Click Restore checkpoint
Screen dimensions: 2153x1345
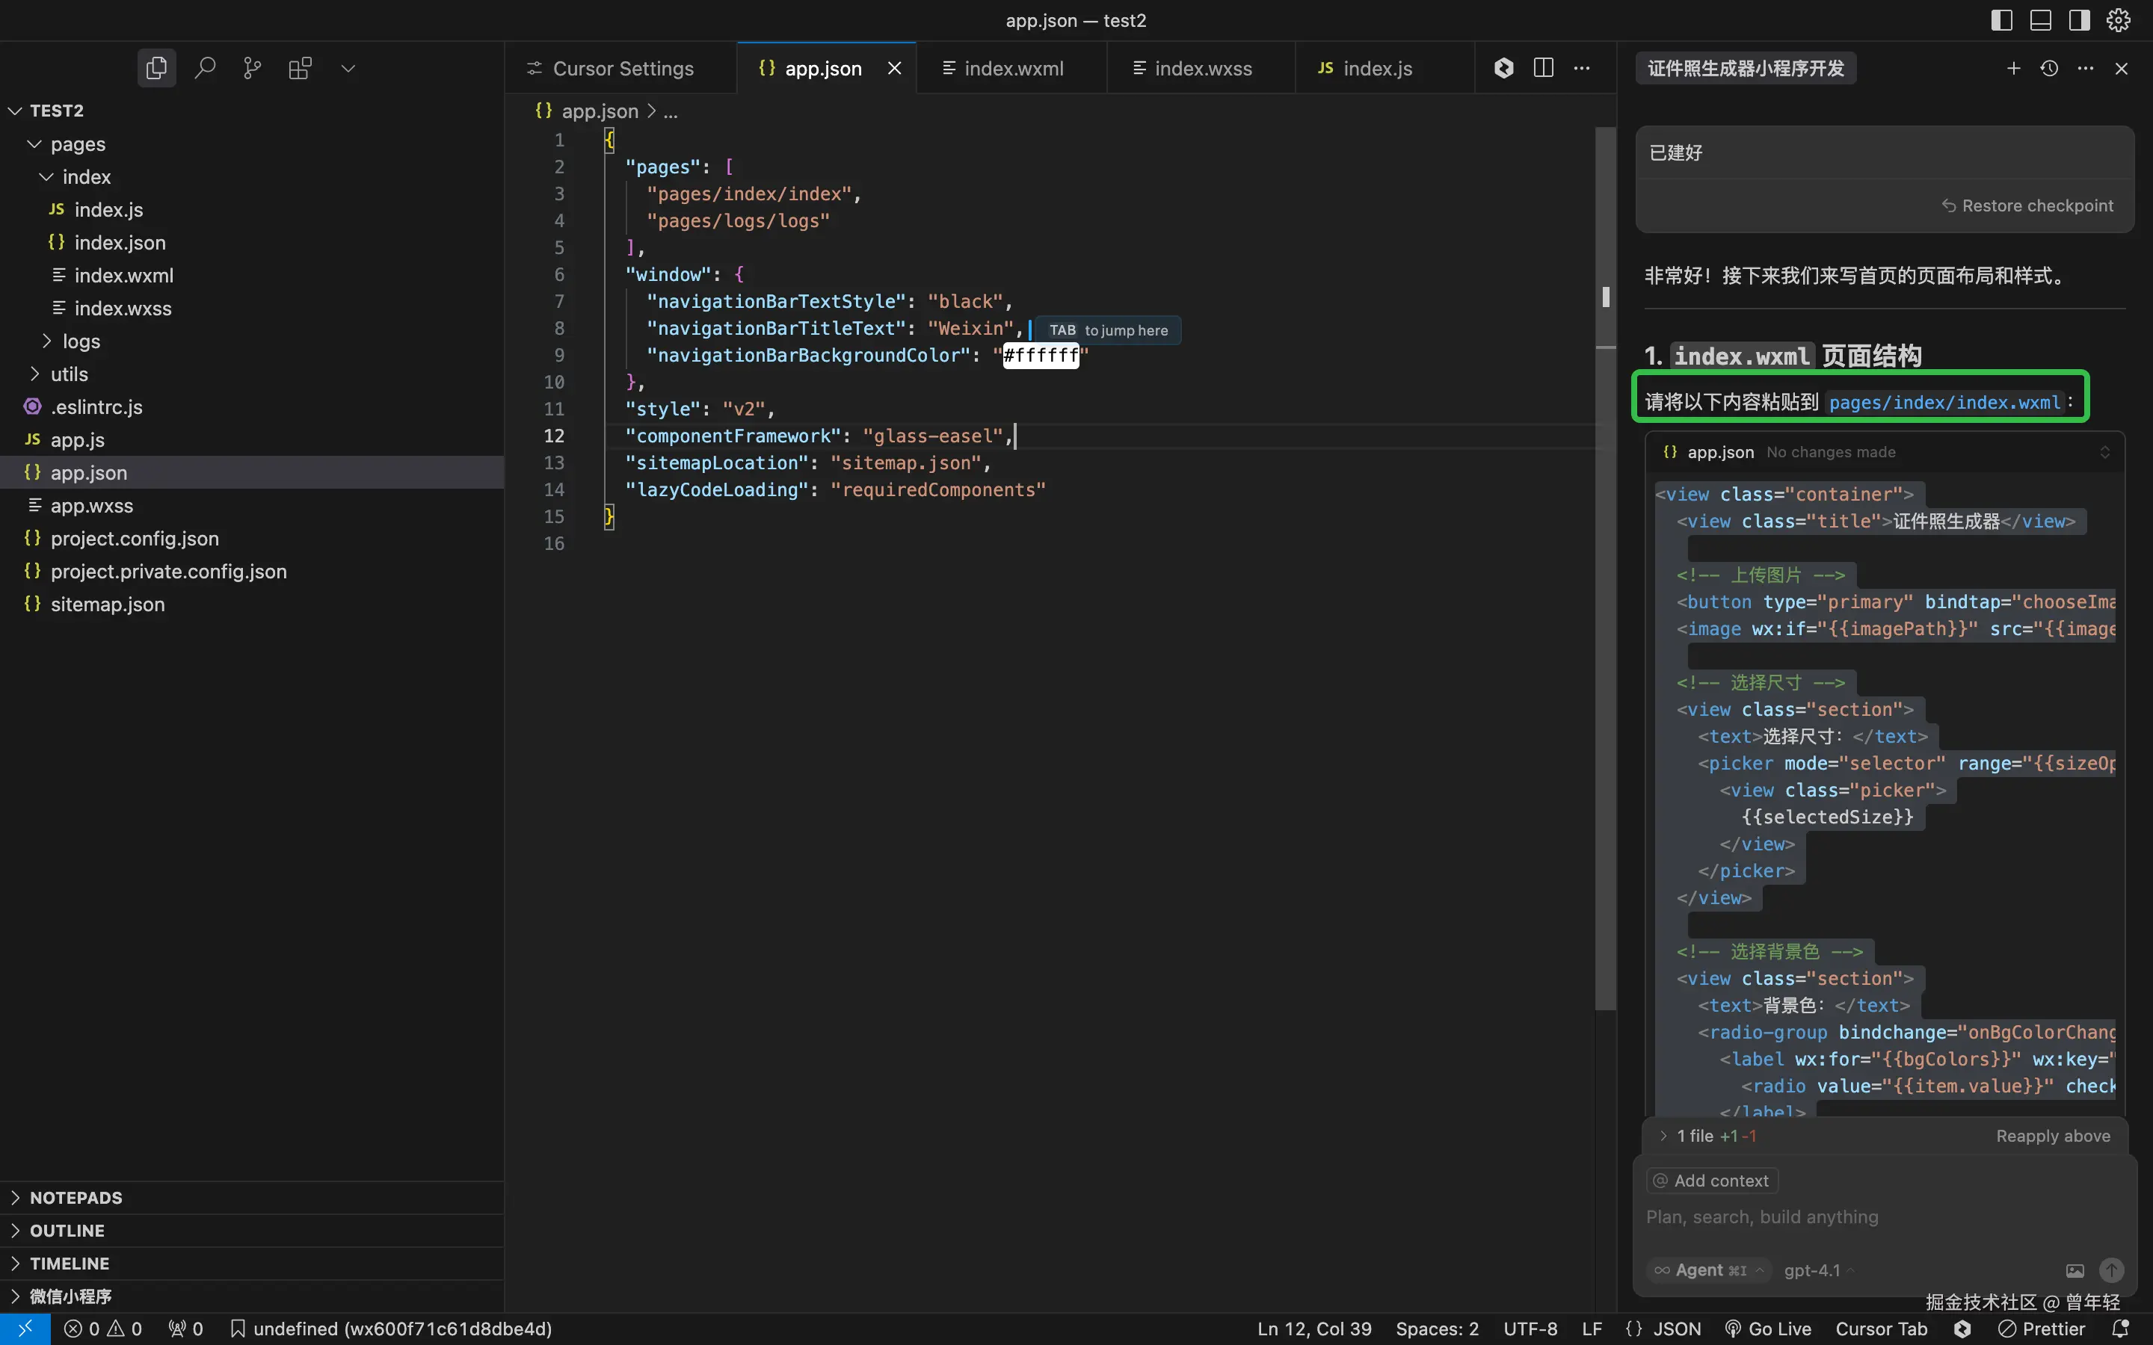(2027, 205)
